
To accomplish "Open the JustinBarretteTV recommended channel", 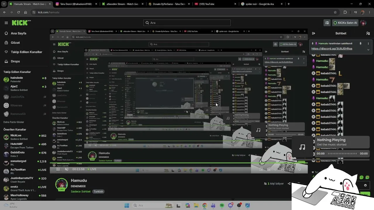I will pos(25,180).
